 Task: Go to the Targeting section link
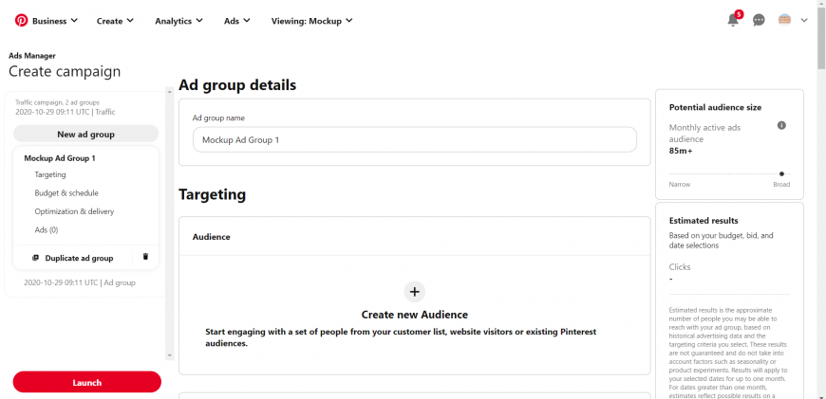click(x=50, y=174)
